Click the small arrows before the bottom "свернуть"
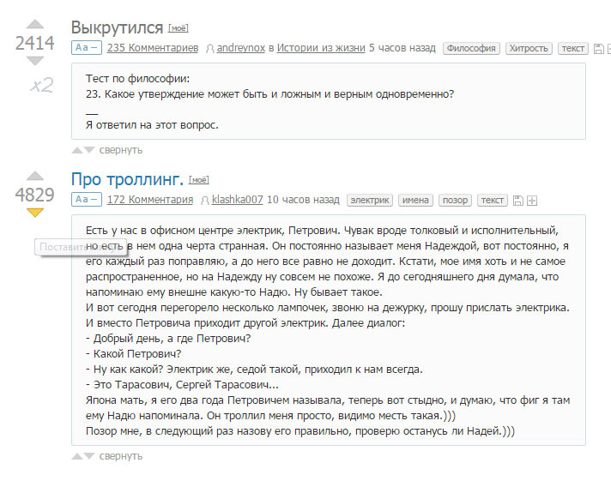The width and height of the screenshot is (611, 481). [x=83, y=456]
